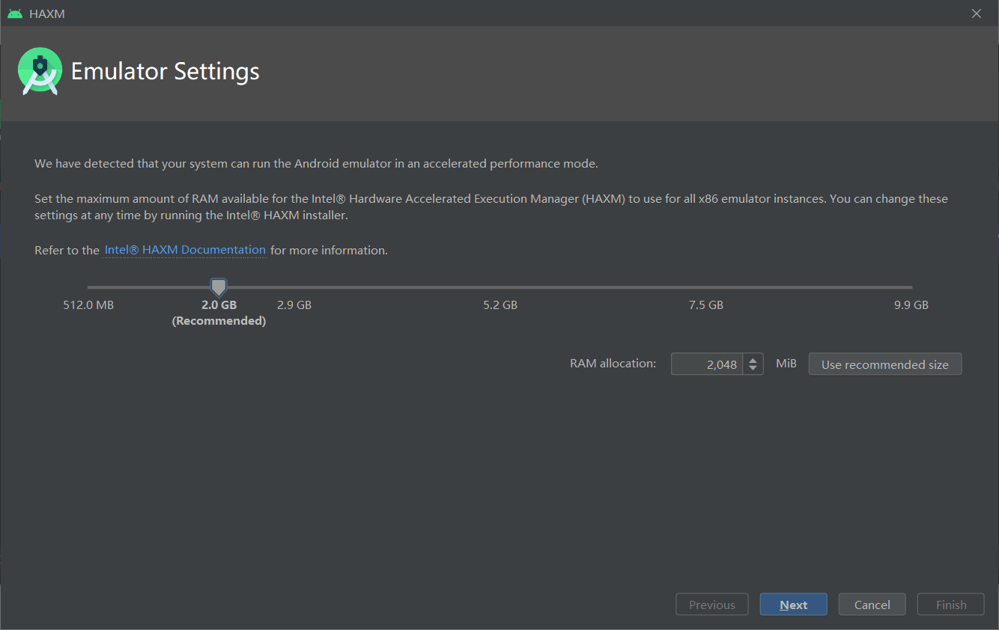
Task: Click the 512.0 MB slider label
Action: [88, 305]
